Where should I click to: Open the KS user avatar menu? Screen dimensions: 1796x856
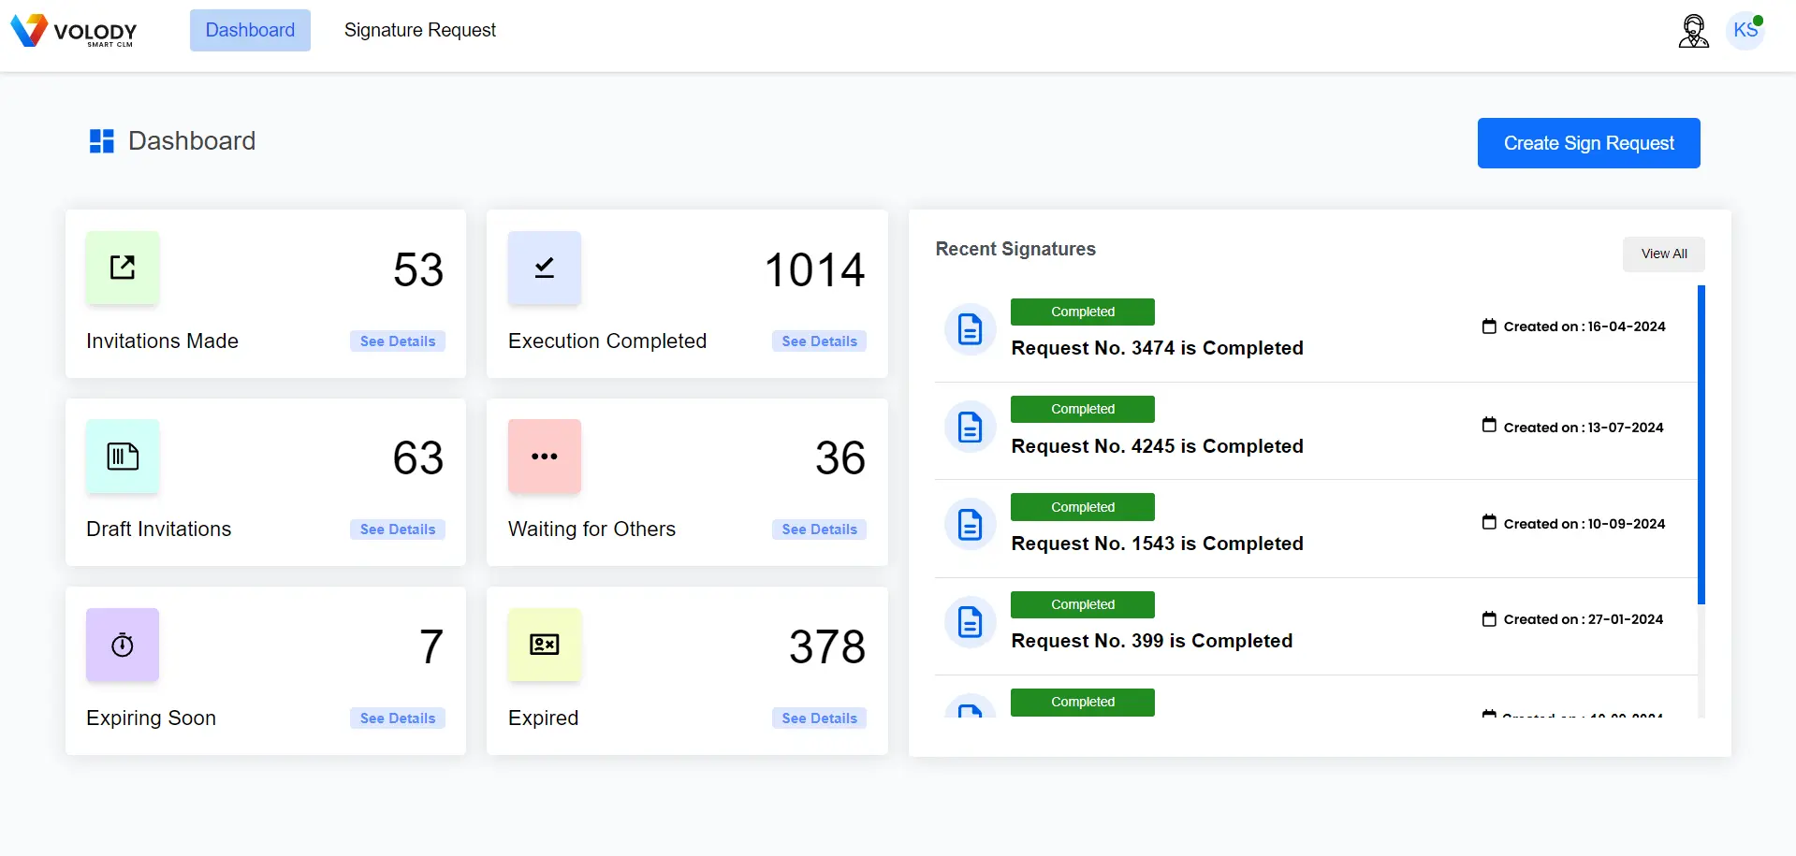point(1745,31)
